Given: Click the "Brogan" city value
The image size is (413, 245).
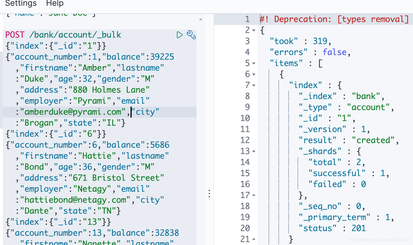Looking at the screenshot, I should click(x=39, y=123).
